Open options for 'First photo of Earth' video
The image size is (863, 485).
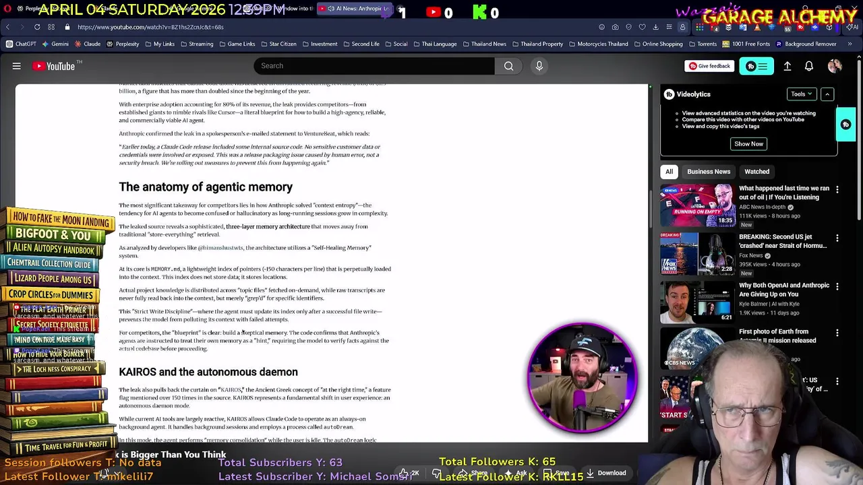coord(837,333)
